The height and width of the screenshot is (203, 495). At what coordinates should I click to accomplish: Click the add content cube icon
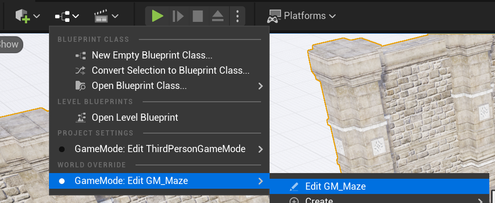(23, 16)
